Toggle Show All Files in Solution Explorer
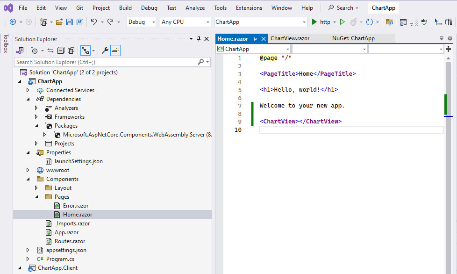 point(71,50)
